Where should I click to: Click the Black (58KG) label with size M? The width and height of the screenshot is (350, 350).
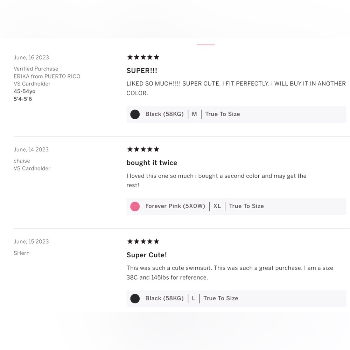click(164, 114)
